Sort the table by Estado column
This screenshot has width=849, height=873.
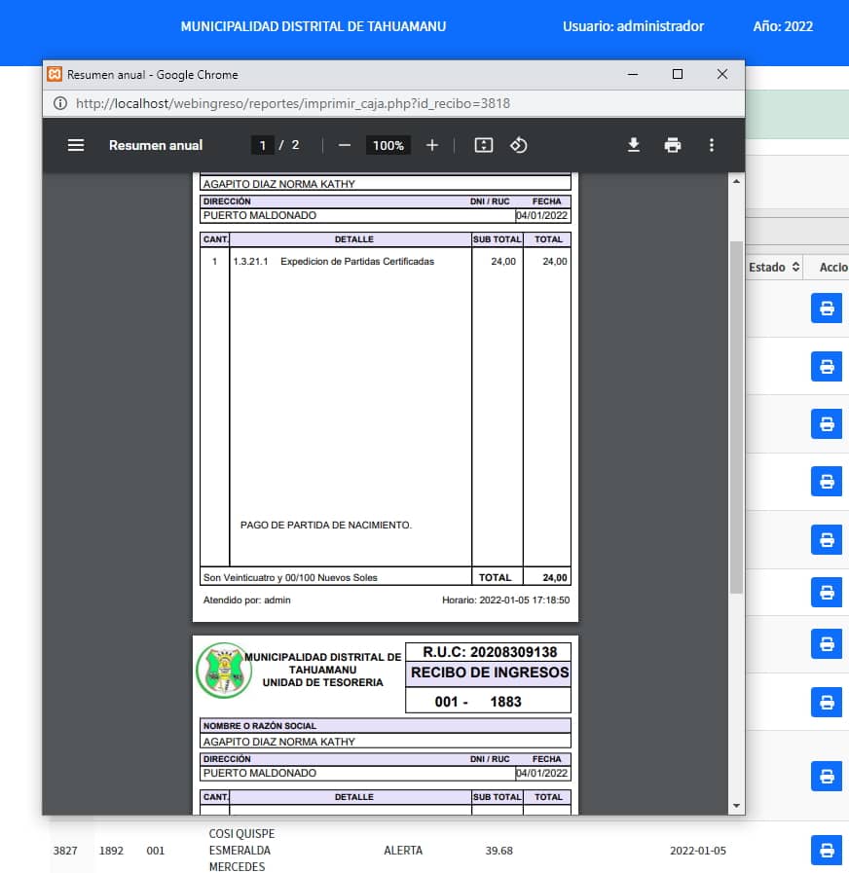[774, 267]
